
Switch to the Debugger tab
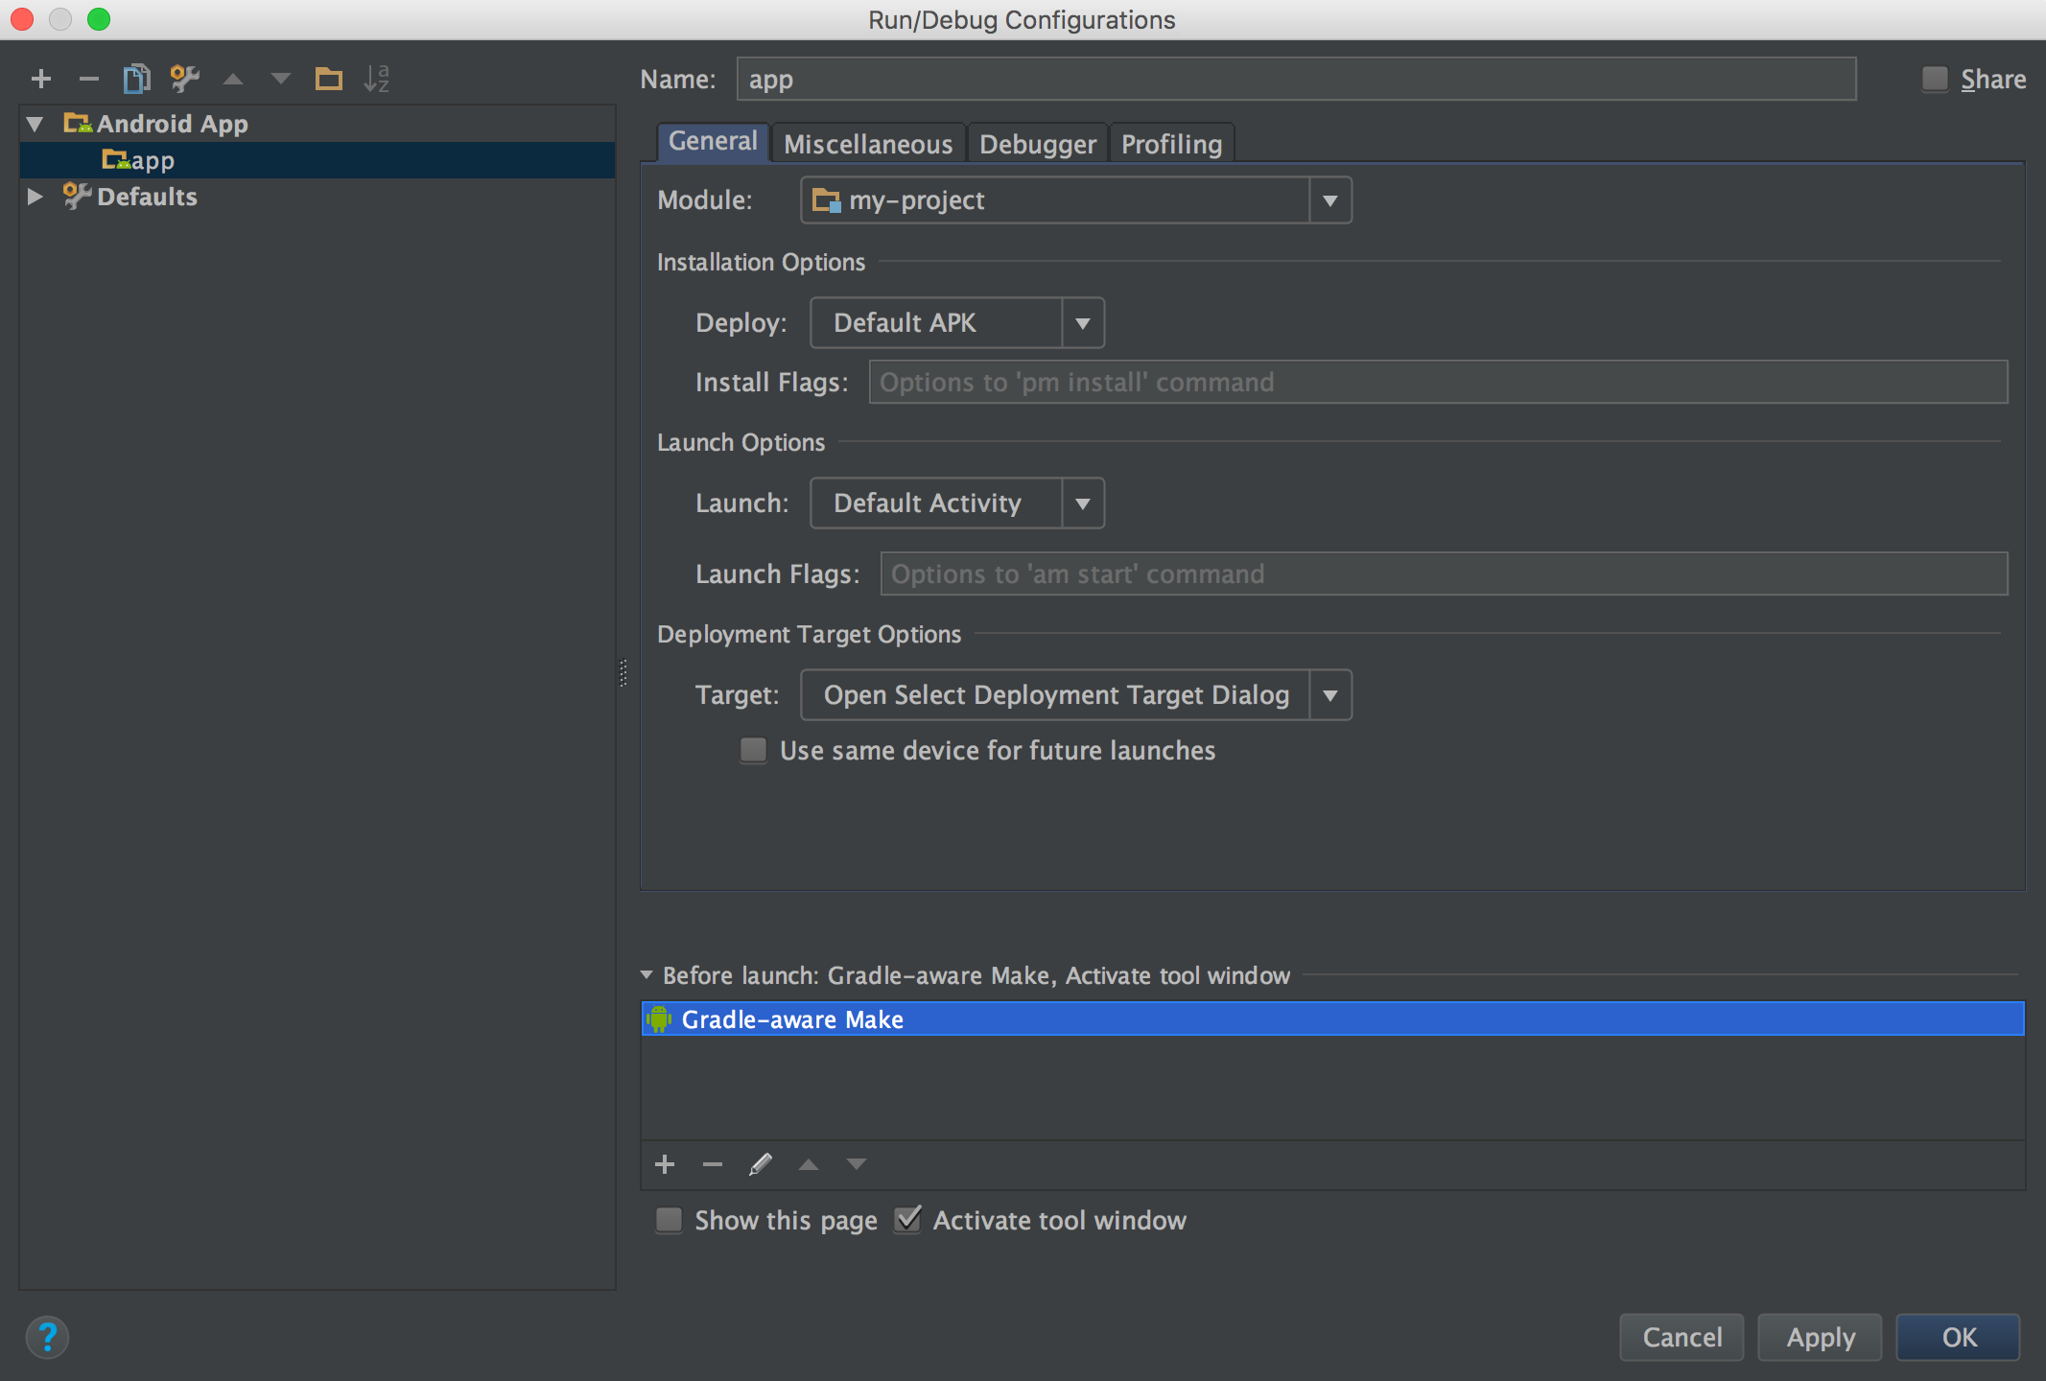click(1035, 142)
